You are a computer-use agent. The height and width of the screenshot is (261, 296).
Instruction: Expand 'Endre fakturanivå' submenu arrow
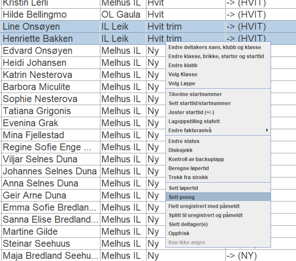click(267, 130)
